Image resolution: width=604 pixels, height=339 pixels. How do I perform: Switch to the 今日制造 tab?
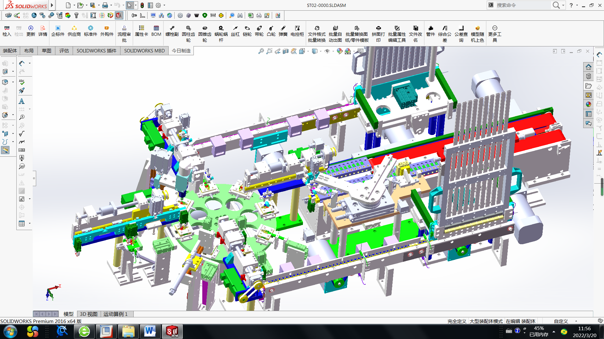181,51
